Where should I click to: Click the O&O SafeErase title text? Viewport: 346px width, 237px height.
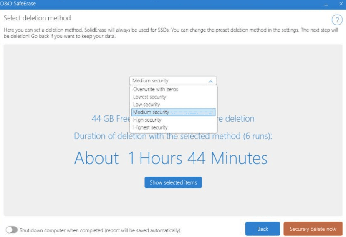18,4
